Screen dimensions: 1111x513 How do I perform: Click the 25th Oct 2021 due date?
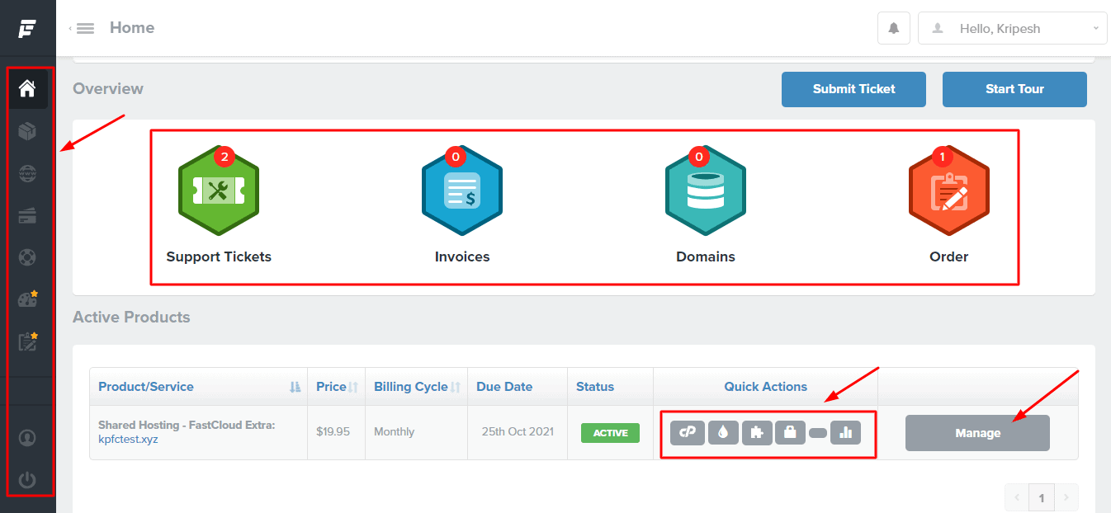(x=518, y=431)
